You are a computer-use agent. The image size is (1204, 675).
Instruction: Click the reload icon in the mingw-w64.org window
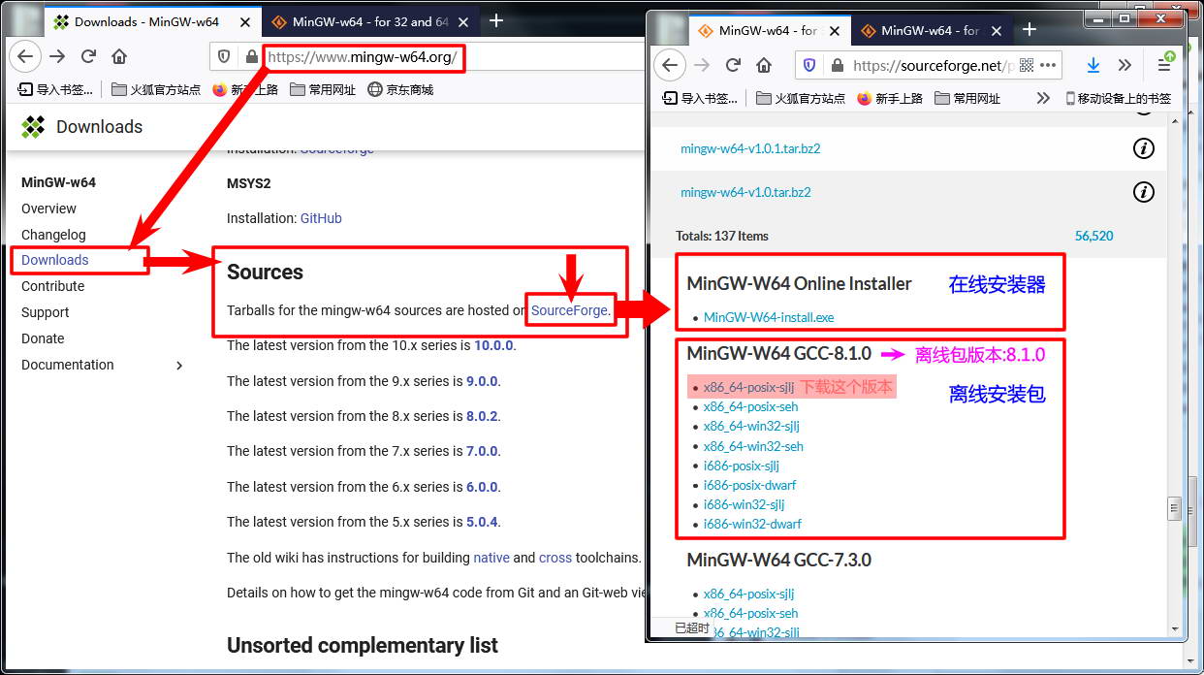[x=88, y=56]
